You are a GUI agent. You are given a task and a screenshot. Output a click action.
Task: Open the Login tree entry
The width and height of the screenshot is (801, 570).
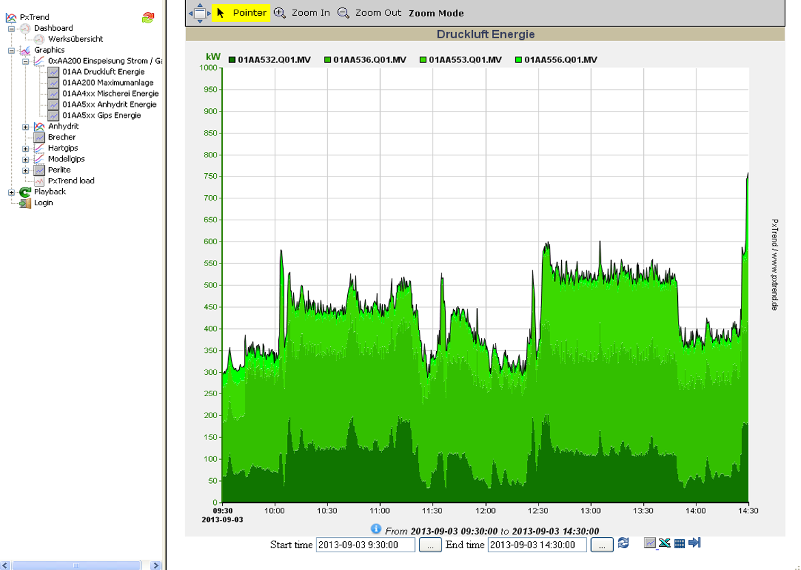[43, 203]
